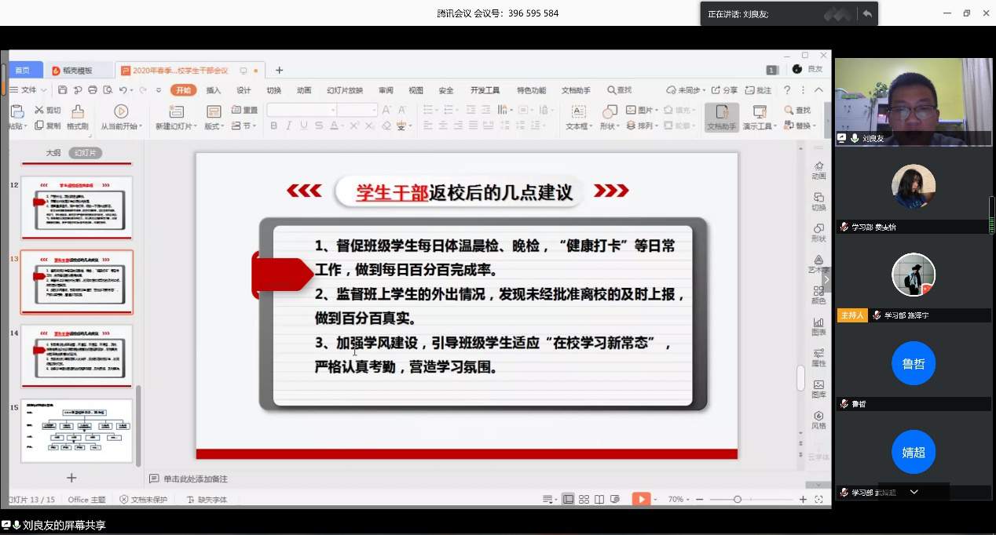
Task: Click the 格式刷 format painter icon
Action: click(77, 112)
